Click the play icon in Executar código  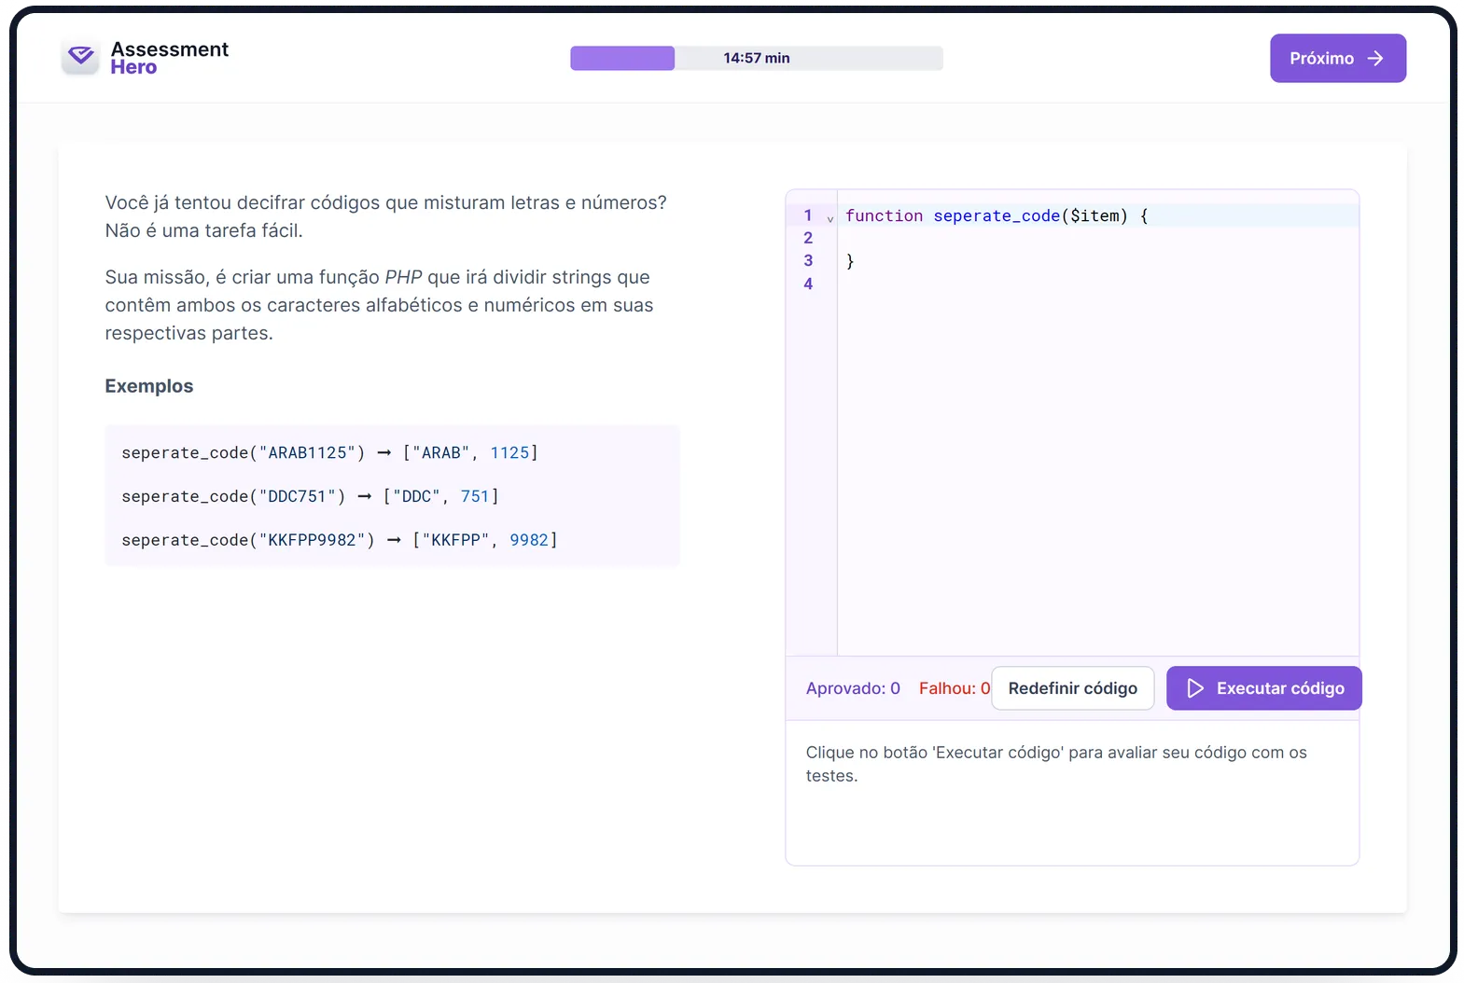(x=1195, y=688)
